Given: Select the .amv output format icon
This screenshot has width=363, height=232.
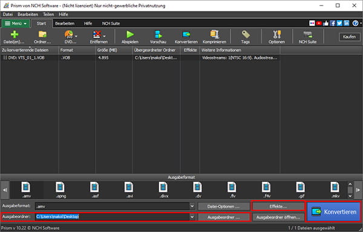Looking at the screenshot, I should pos(26,190).
